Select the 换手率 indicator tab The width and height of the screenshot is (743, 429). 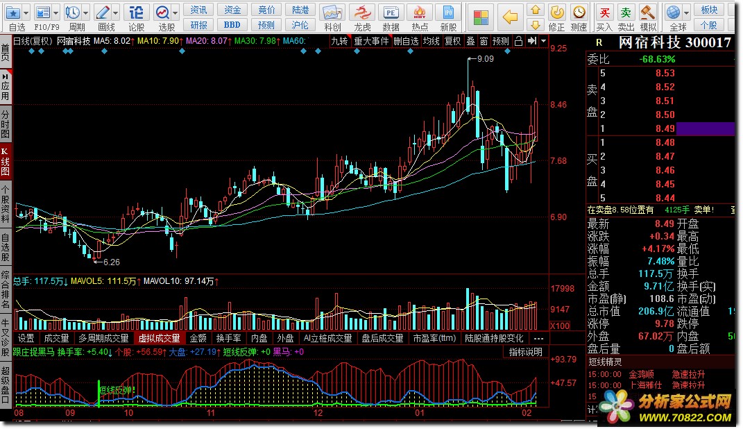pyautogui.click(x=228, y=339)
